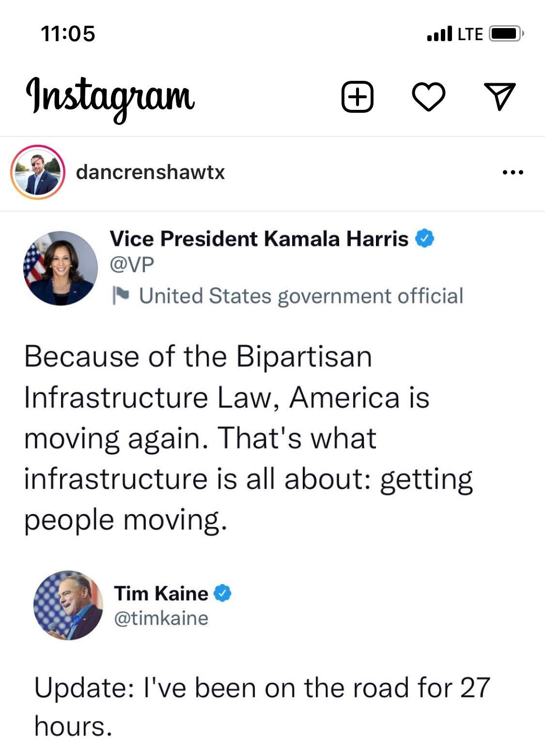
Task: Open more options for dancrenshawtx post
Action: (513, 172)
